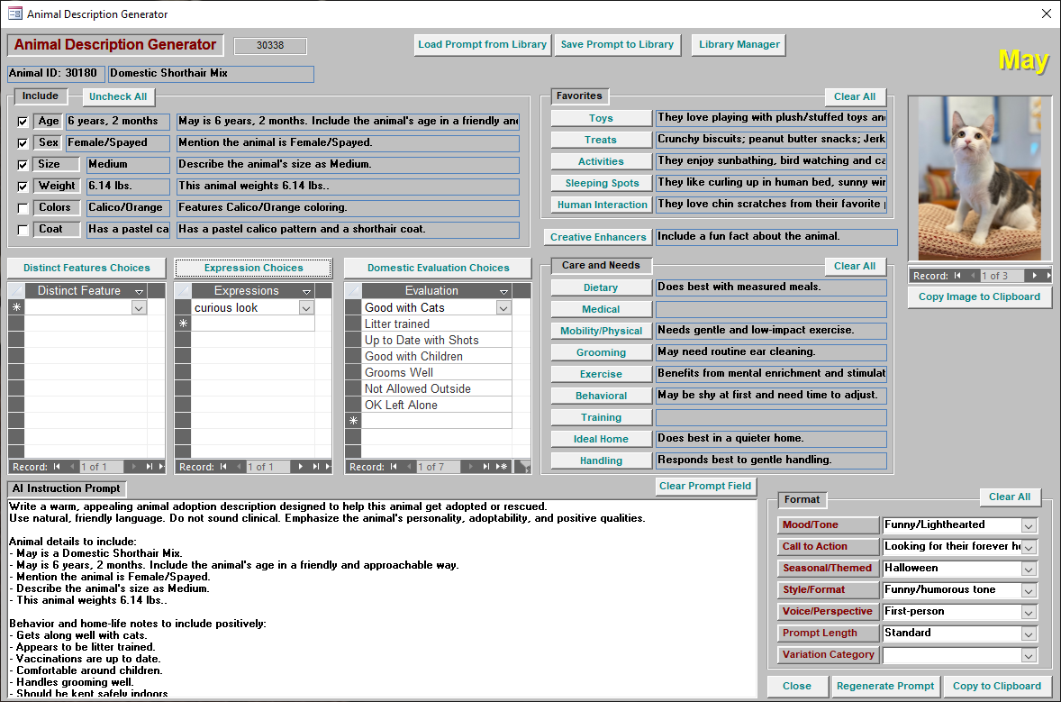Go to previous record in Distinct Feature list
The image size is (1061, 702).
pos(73,467)
